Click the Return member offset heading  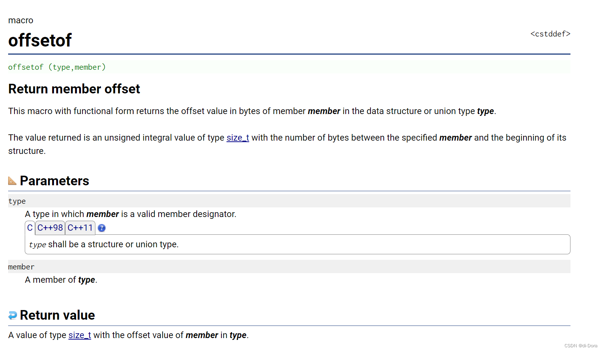[74, 89]
